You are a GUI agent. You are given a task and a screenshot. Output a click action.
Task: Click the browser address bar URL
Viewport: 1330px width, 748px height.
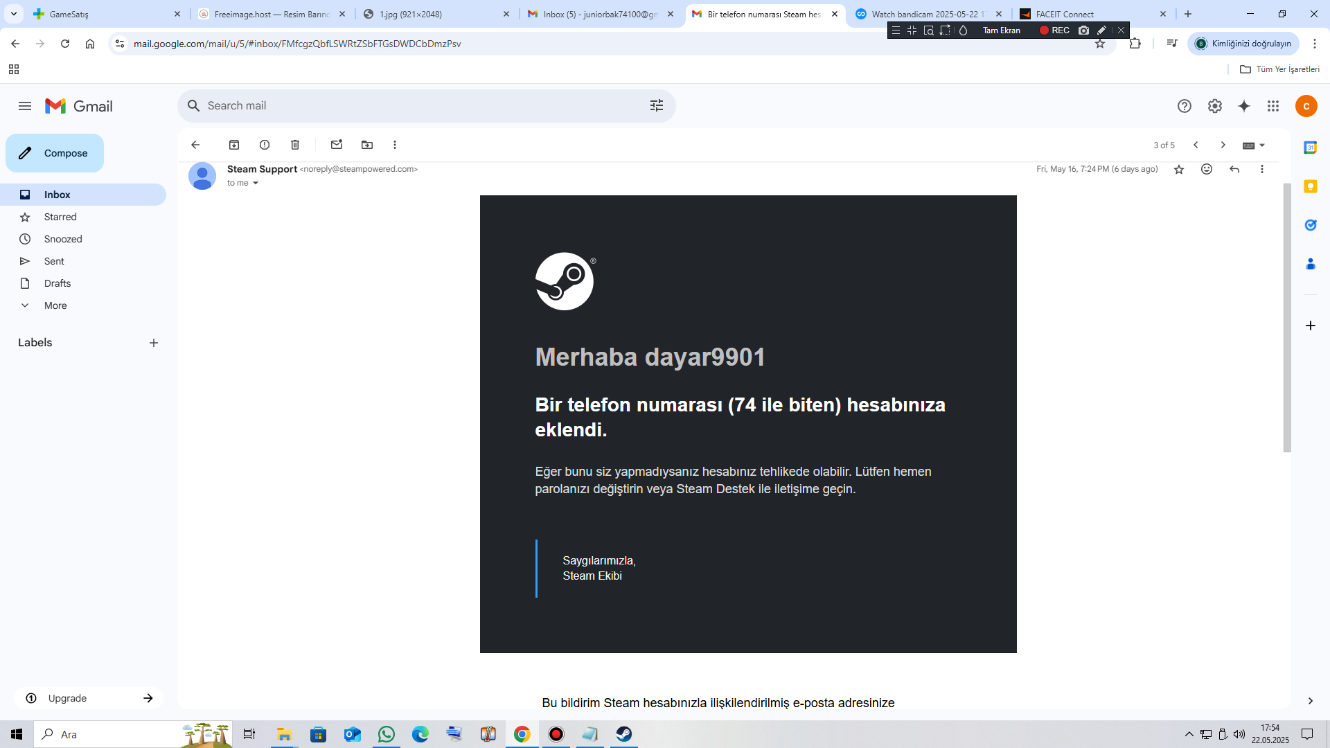click(x=297, y=44)
